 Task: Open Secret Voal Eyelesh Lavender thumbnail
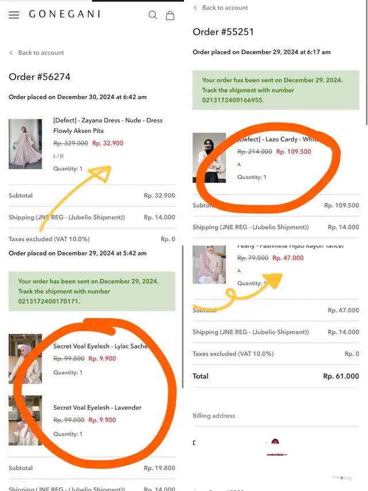[x=25, y=420]
